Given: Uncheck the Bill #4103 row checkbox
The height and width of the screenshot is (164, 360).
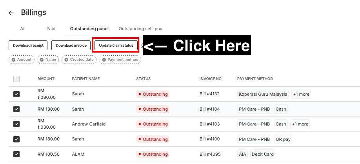Looking at the screenshot, I should click(16, 124).
